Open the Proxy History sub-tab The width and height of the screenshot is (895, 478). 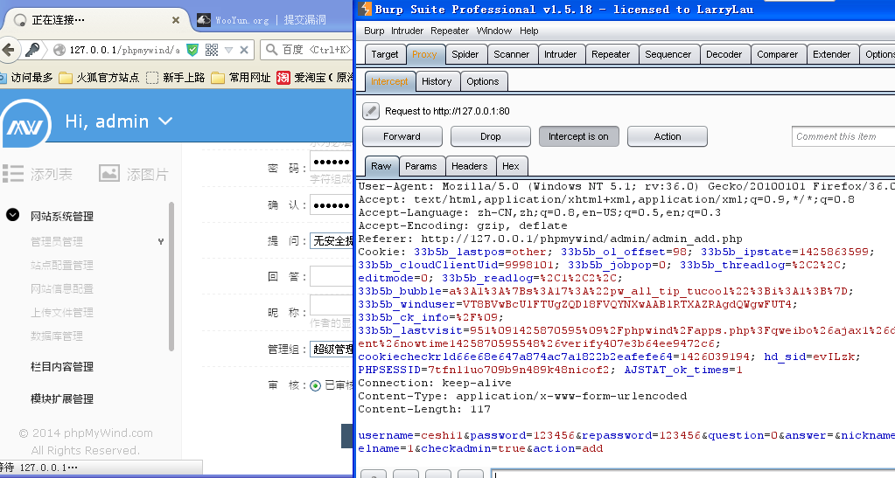(437, 81)
